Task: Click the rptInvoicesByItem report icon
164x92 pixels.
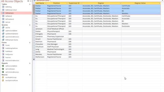Action: click(3, 66)
